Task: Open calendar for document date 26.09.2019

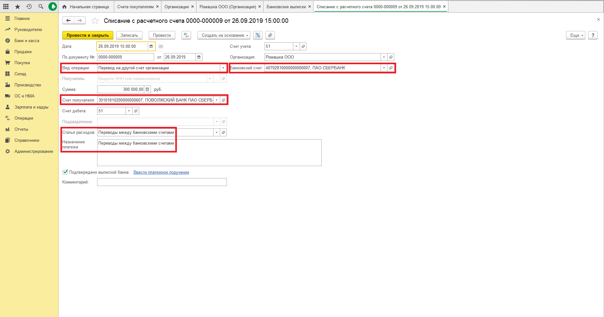Action: coord(199,57)
